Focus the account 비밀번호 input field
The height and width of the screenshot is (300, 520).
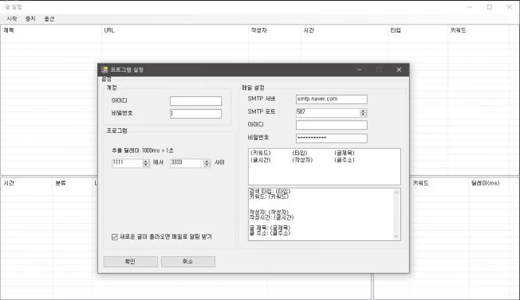coord(195,114)
